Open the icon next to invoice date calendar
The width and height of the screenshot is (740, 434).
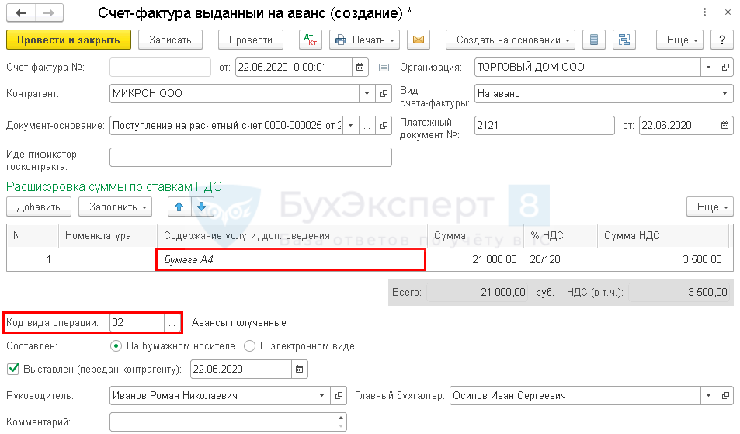coord(384,68)
